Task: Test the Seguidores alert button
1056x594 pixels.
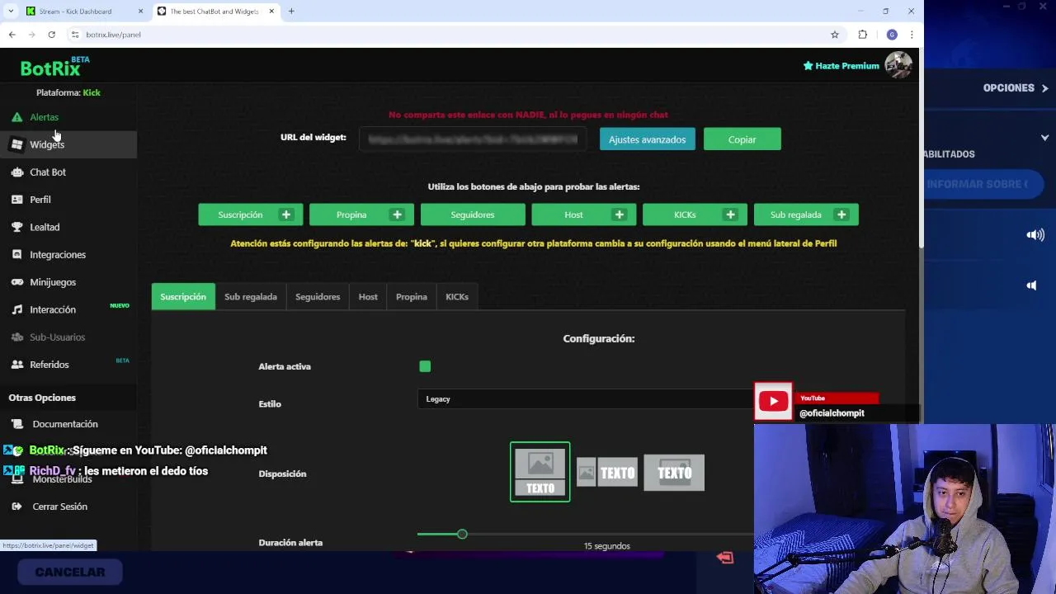Action: 473,214
